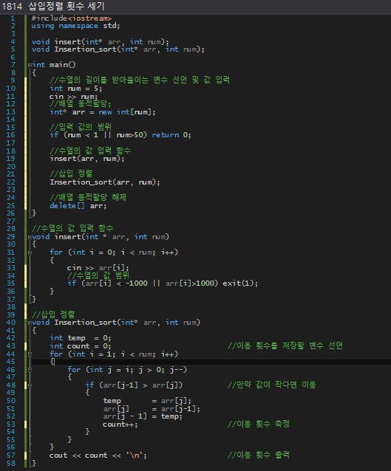This screenshot has width=391, height=471.
Task: Click the title '1814 삽입정렬 횟수 세기'
Action: pos(53,6)
